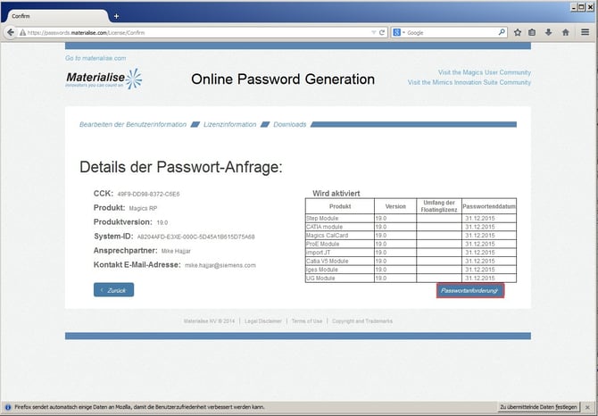This screenshot has width=598, height=416.
Task: Open a new tab with plus icon
Action: pyautogui.click(x=116, y=16)
